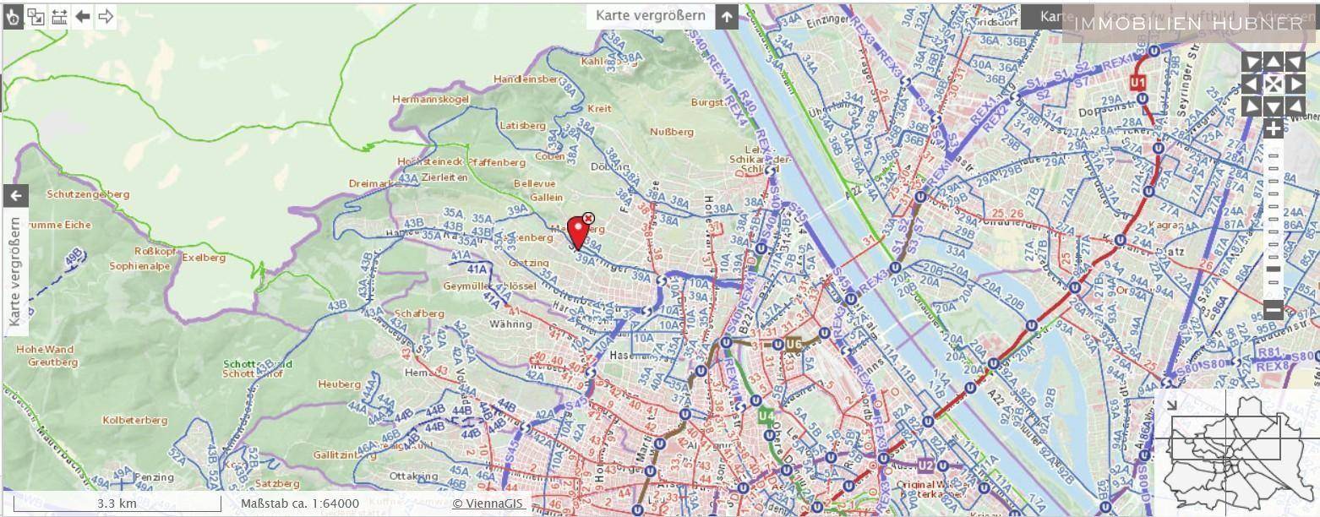Pan the map north with up arrow
Viewport: 1320px width, 517px height.
pyautogui.click(x=1273, y=62)
